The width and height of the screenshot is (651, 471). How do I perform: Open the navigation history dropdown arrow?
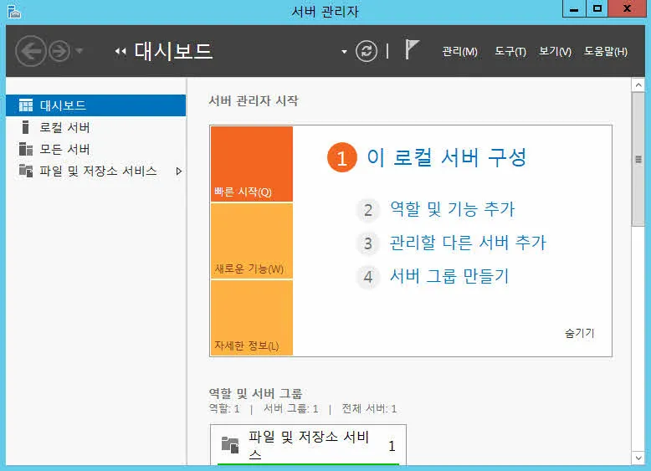point(79,51)
